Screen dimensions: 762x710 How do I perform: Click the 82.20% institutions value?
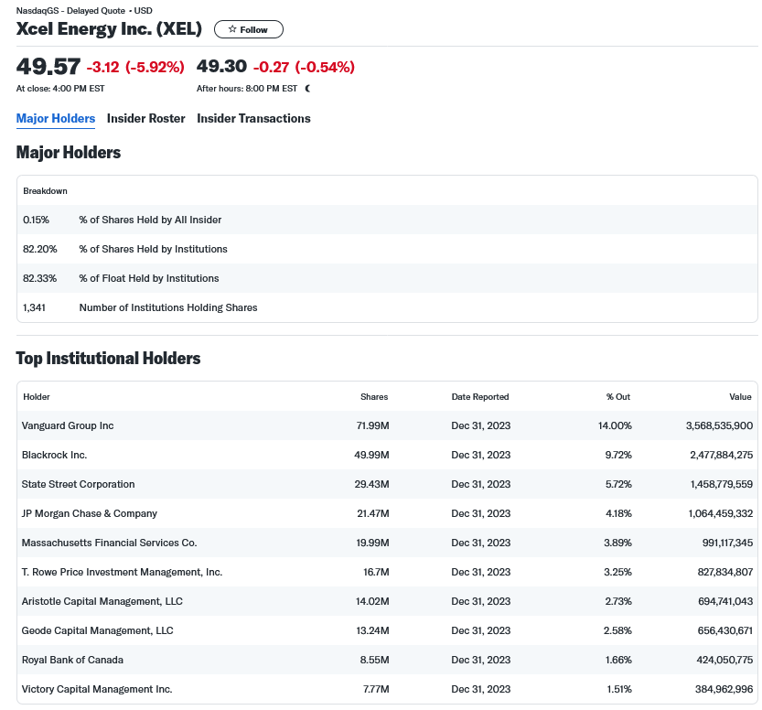40,249
